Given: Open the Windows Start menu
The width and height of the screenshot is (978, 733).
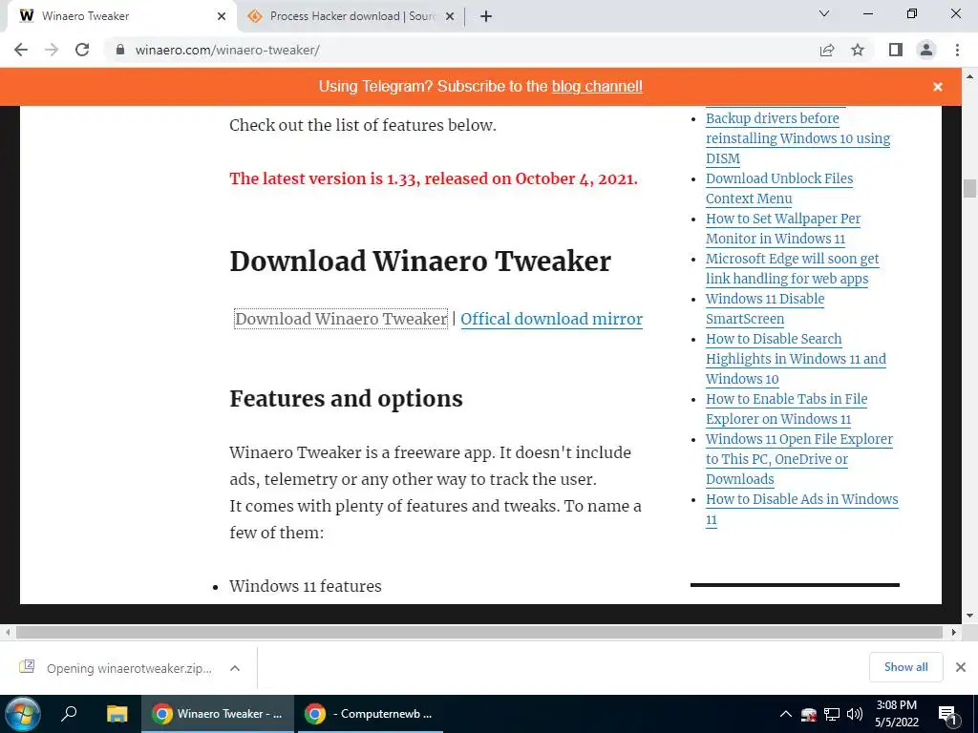Looking at the screenshot, I should click(x=23, y=714).
